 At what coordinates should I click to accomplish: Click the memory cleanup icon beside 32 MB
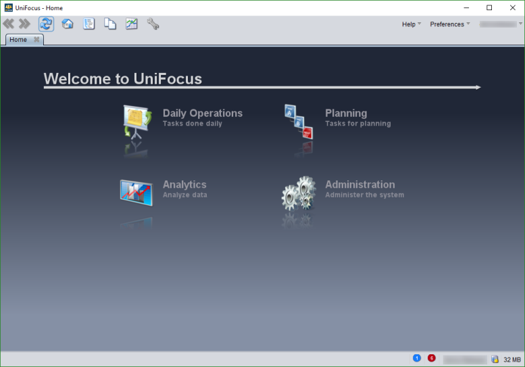click(x=495, y=360)
